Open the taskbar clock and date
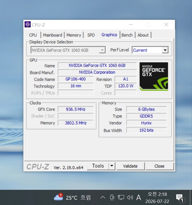This screenshot has width=192, height=205. click(157, 198)
